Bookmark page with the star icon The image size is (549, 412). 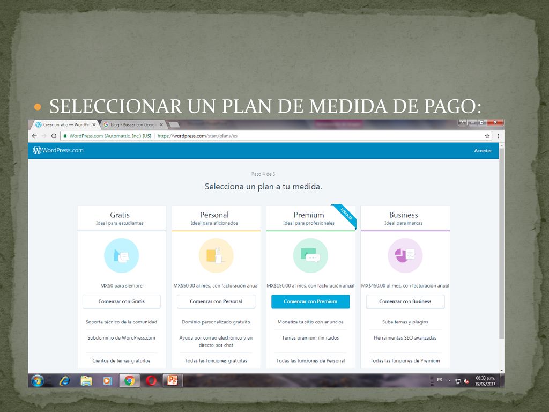tap(487, 136)
